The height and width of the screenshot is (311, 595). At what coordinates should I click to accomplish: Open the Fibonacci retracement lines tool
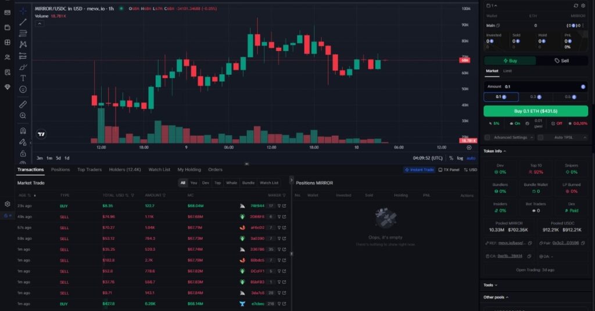click(x=23, y=33)
